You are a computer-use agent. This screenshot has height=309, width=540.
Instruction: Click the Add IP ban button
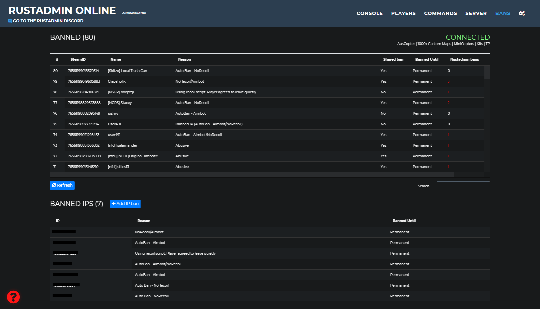(125, 204)
